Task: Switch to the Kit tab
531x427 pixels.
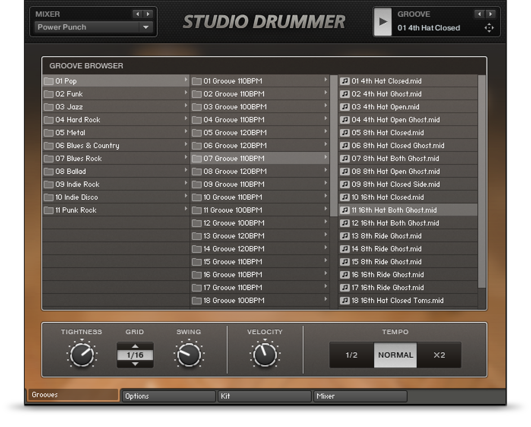Action: click(264, 396)
